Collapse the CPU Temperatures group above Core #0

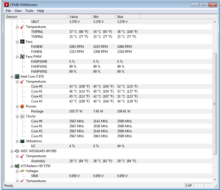pyautogui.click(x=17, y=82)
